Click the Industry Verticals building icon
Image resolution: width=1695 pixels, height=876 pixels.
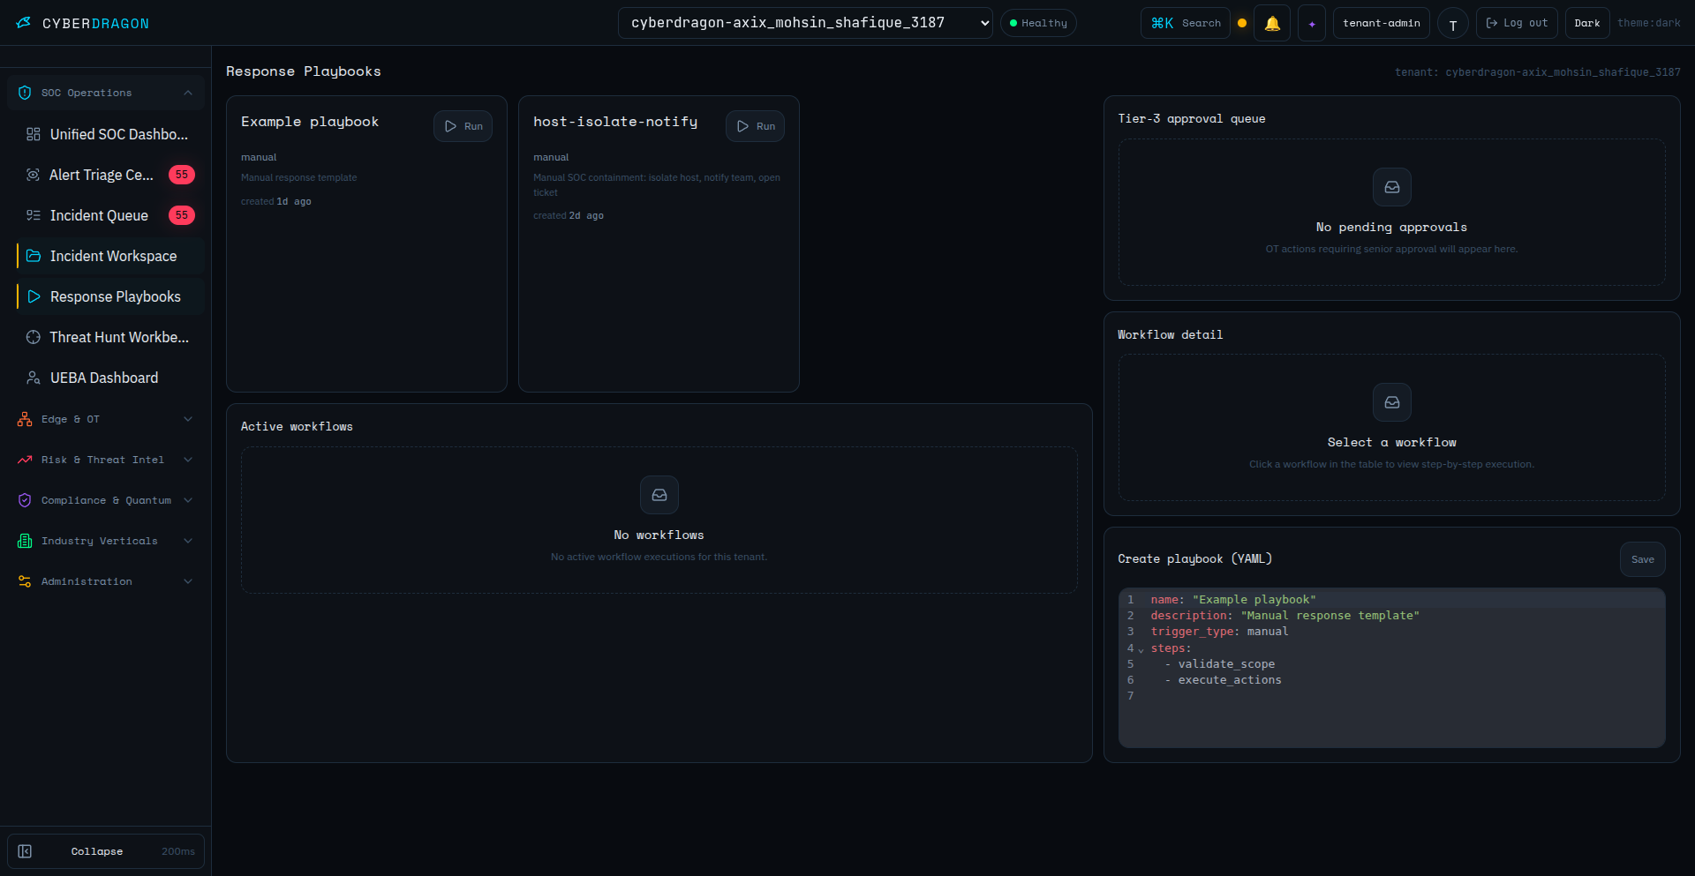click(25, 541)
